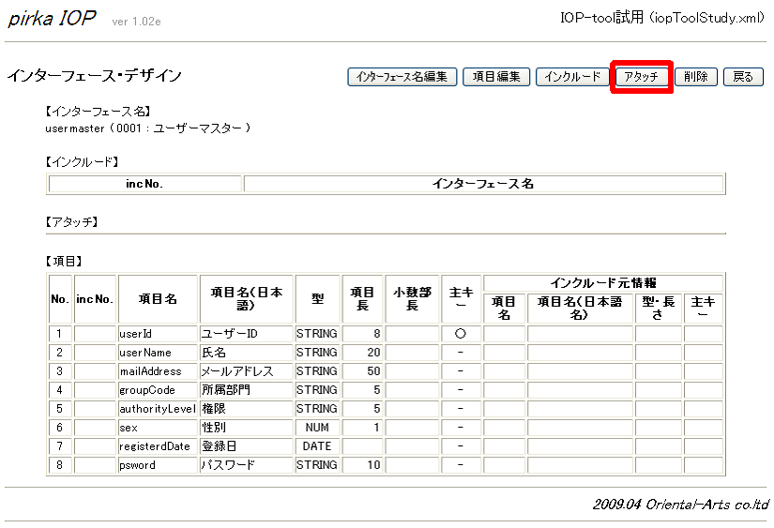Click the highlighted アタッチ button

point(642,77)
